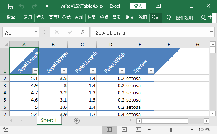Screen dimensions: 217x134
Task: Select the Sheet 1 tab
Action: click(x=49, y=120)
